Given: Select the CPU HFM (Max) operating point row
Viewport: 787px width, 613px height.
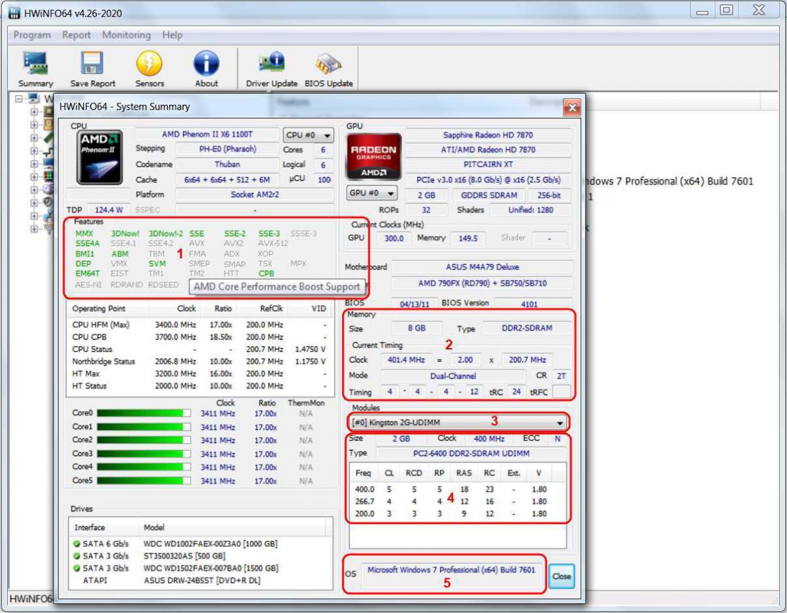Looking at the screenshot, I should 200,325.
